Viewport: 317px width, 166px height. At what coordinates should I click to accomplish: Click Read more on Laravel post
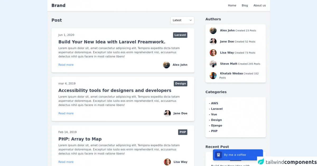(66, 65)
